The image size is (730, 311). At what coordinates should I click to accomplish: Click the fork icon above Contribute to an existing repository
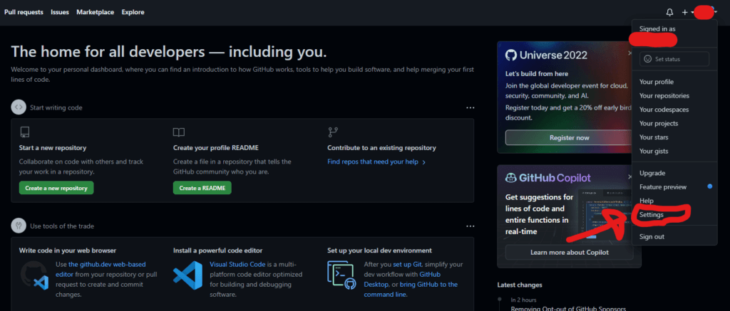(x=333, y=132)
